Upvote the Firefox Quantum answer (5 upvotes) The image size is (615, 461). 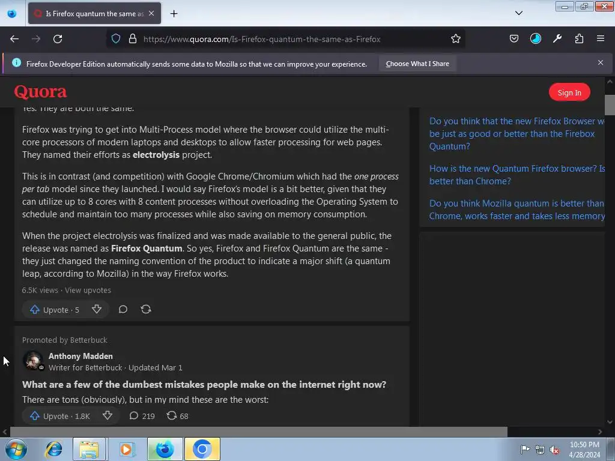click(x=55, y=310)
